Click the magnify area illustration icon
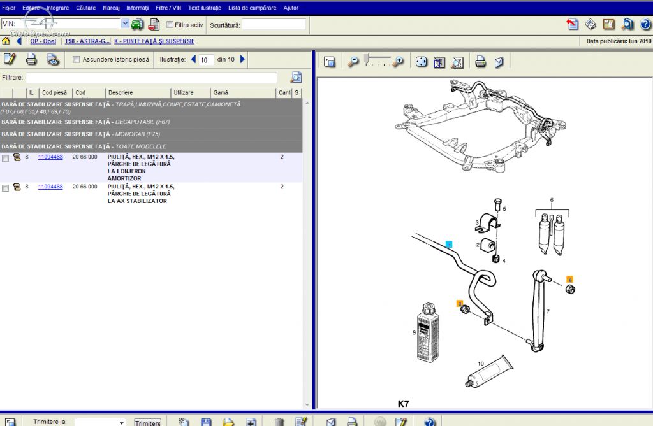Screen dimensions: 653x426 point(458,62)
